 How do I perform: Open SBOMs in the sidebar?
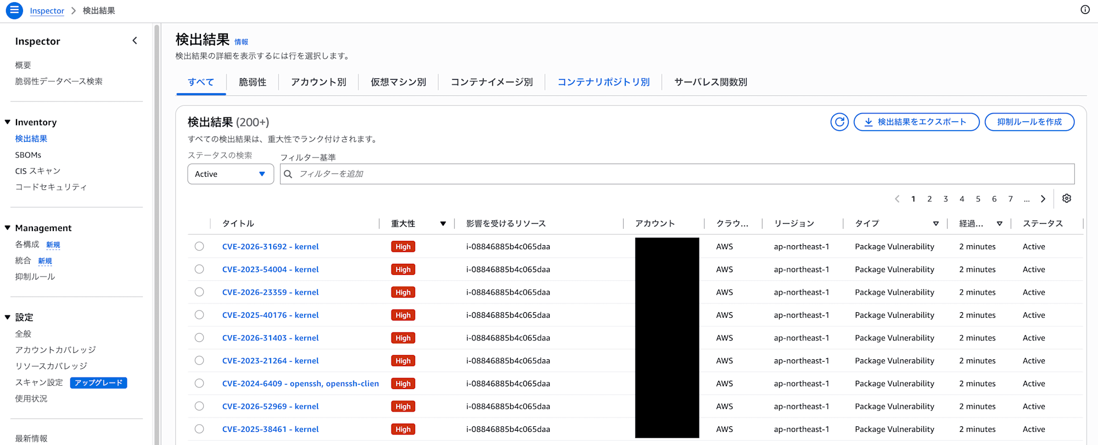point(28,155)
